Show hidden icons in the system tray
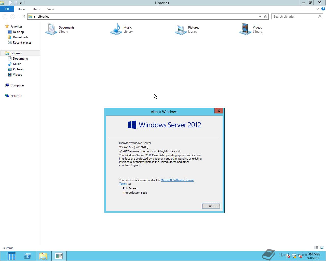 [281, 256]
